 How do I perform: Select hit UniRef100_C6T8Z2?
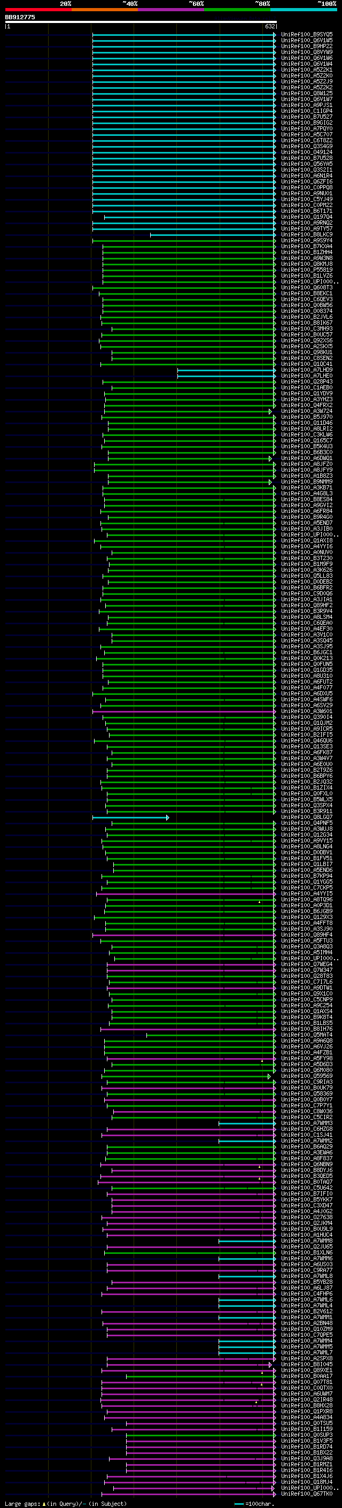307,141
